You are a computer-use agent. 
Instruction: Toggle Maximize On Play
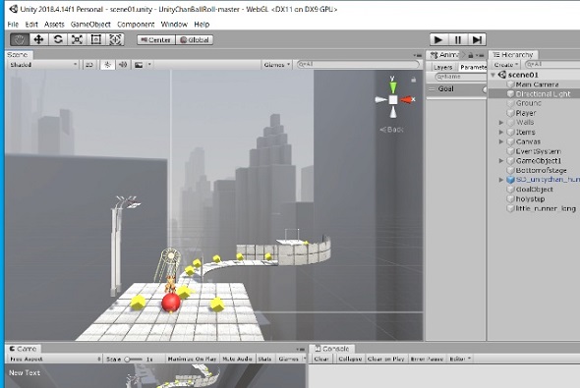click(192, 359)
